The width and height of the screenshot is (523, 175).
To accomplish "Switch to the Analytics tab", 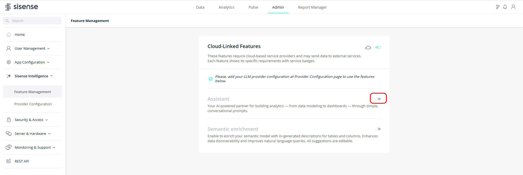I will [x=226, y=7].
